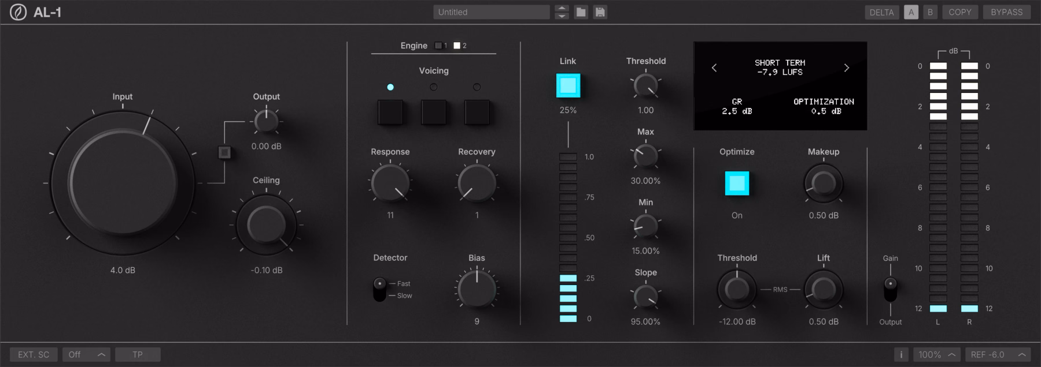Click the OPTIMIZATION 0.5 dB readout

point(824,106)
